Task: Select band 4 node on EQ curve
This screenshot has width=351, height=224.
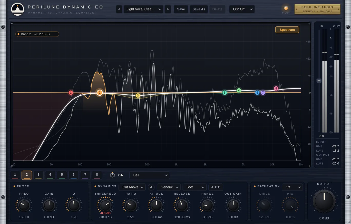Action: coord(239,90)
